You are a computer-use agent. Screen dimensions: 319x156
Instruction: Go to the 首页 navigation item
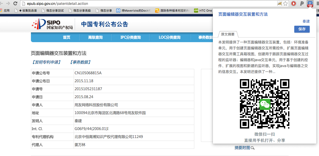[x=66, y=38]
